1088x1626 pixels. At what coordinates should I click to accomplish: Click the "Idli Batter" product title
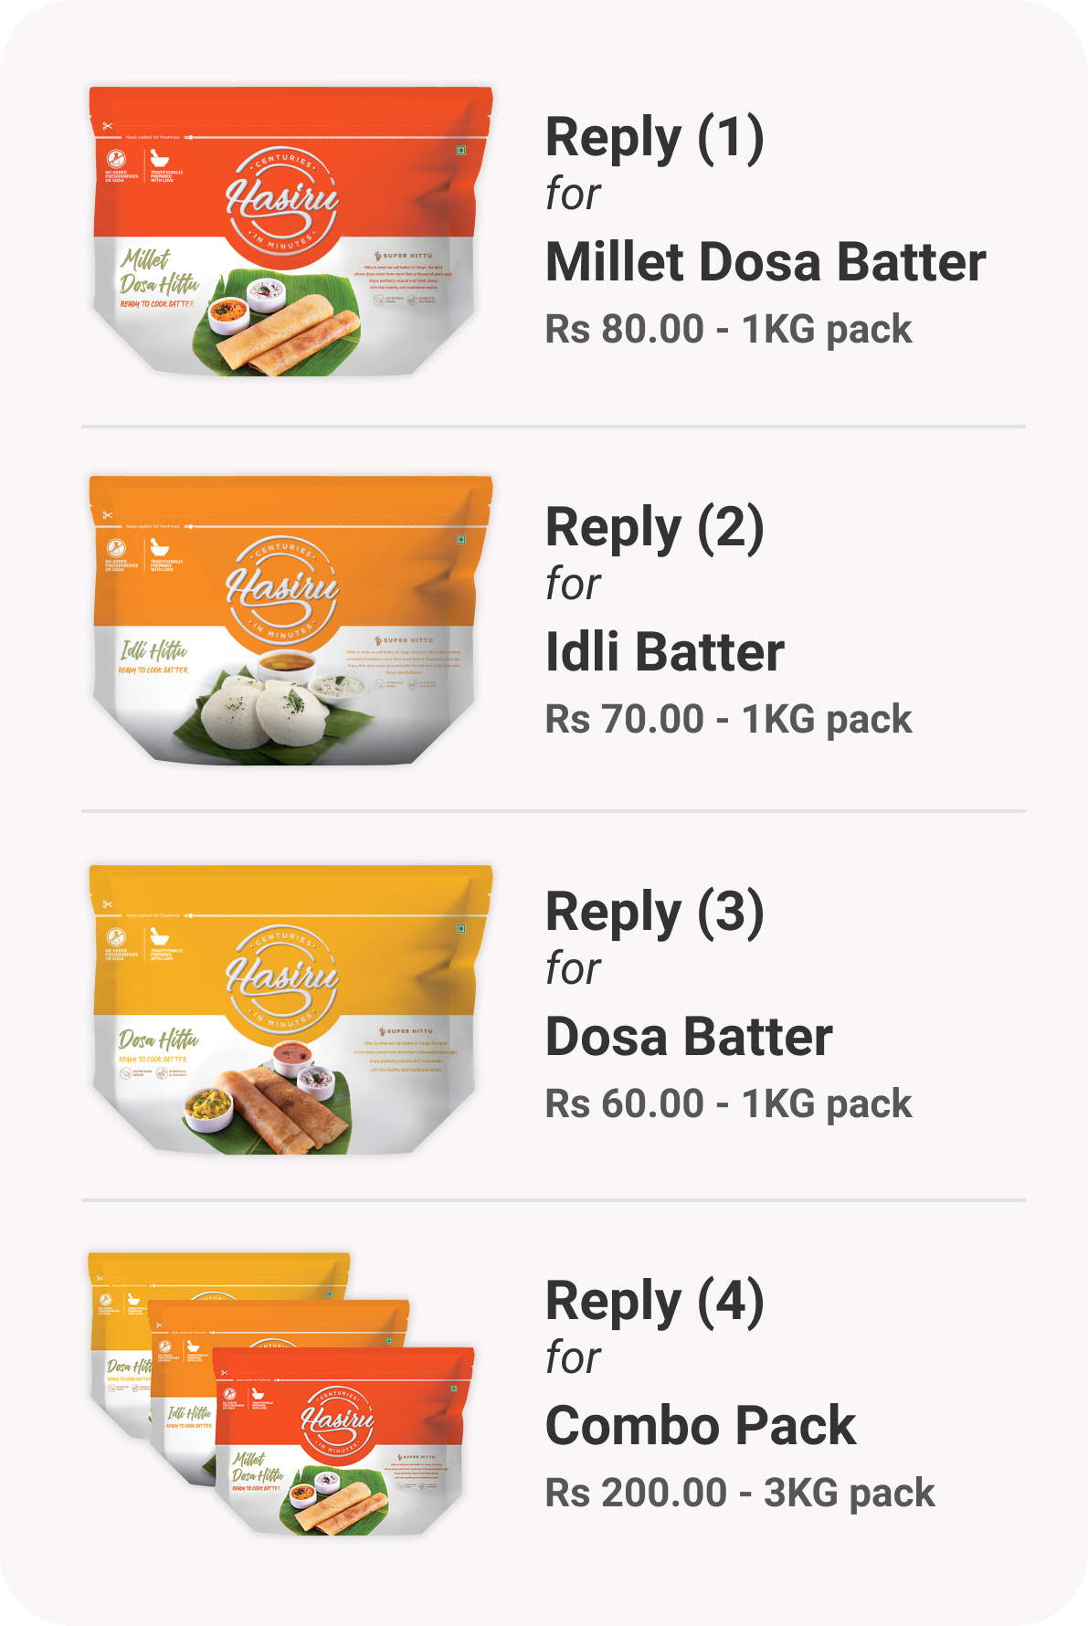(665, 652)
